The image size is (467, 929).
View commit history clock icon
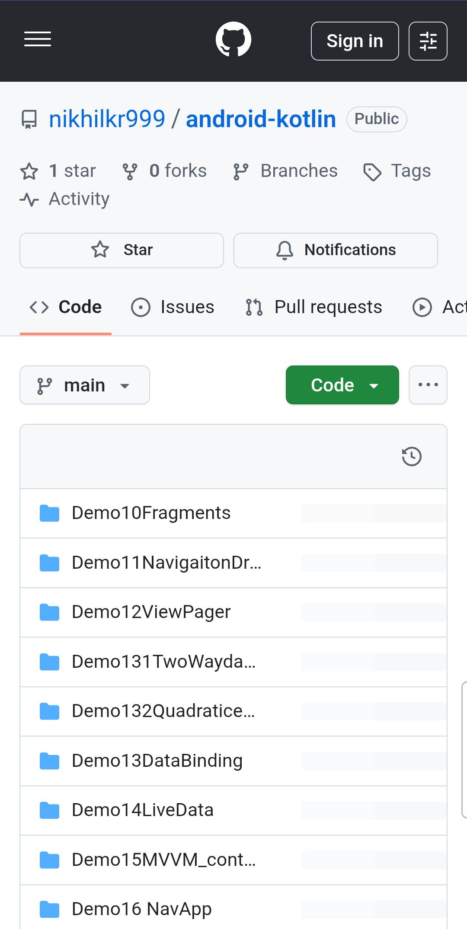point(412,456)
